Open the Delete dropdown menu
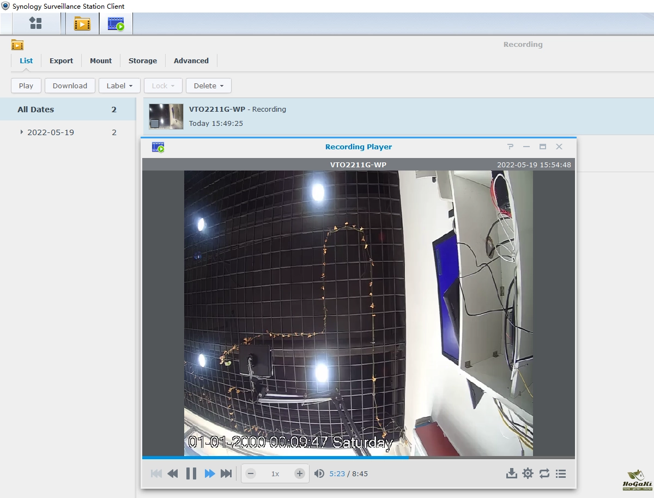The width and height of the screenshot is (654, 498). (208, 86)
